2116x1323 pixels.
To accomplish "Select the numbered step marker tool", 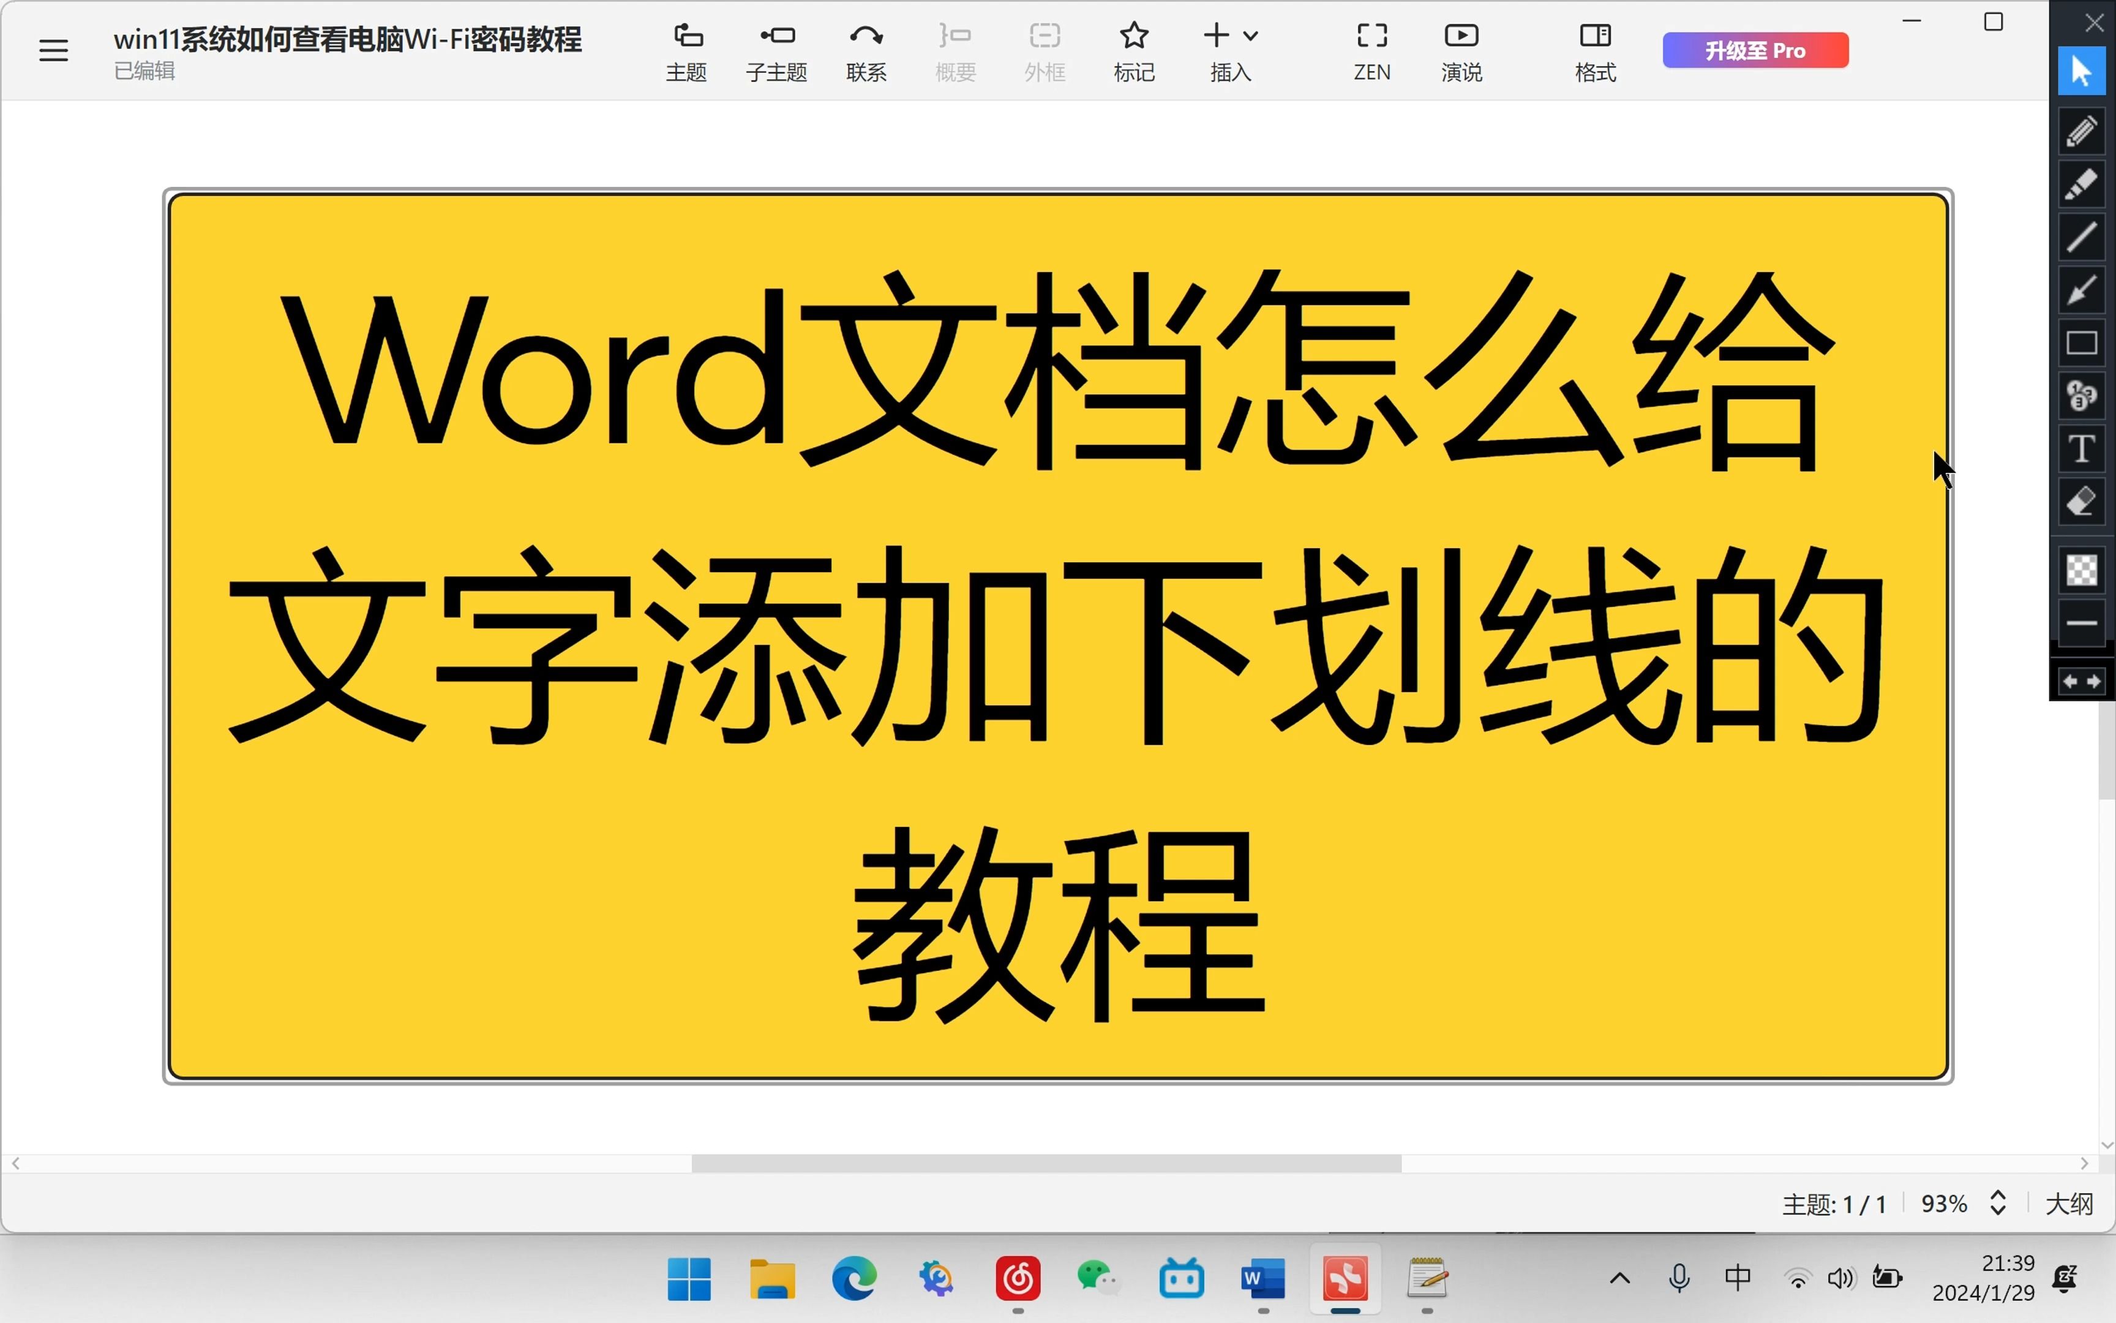I will pyautogui.click(x=2081, y=396).
